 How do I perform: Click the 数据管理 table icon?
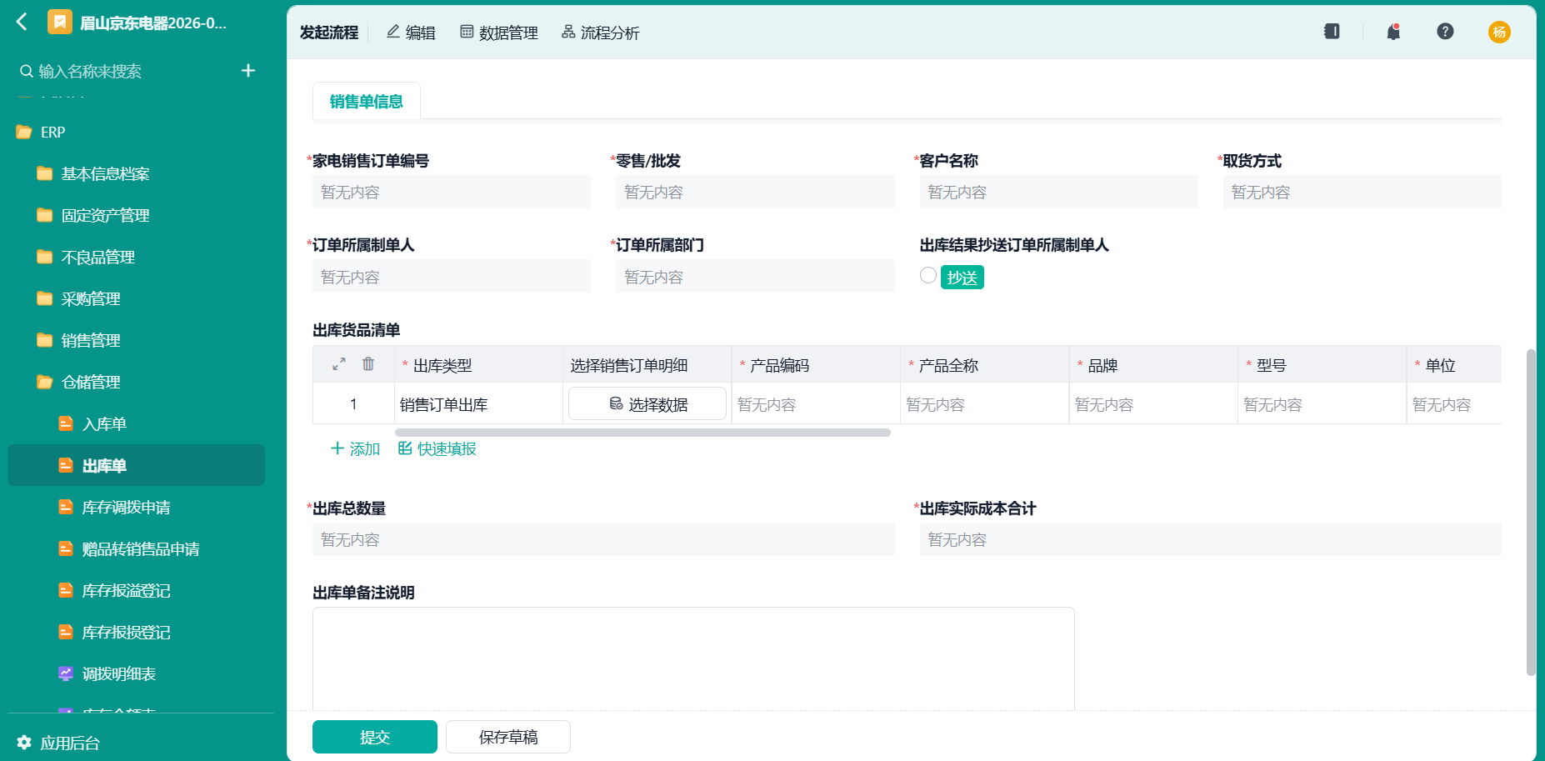coord(467,32)
